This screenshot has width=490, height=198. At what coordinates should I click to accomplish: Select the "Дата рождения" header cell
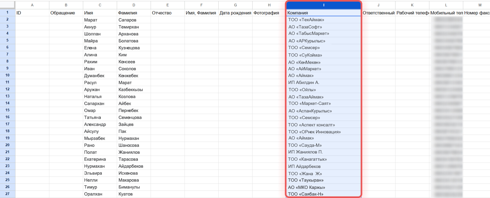(x=235, y=13)
